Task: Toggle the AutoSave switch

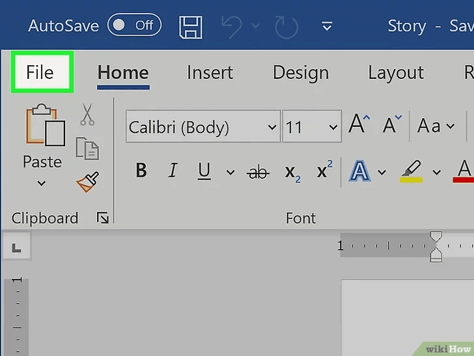Action: (134, 25)
